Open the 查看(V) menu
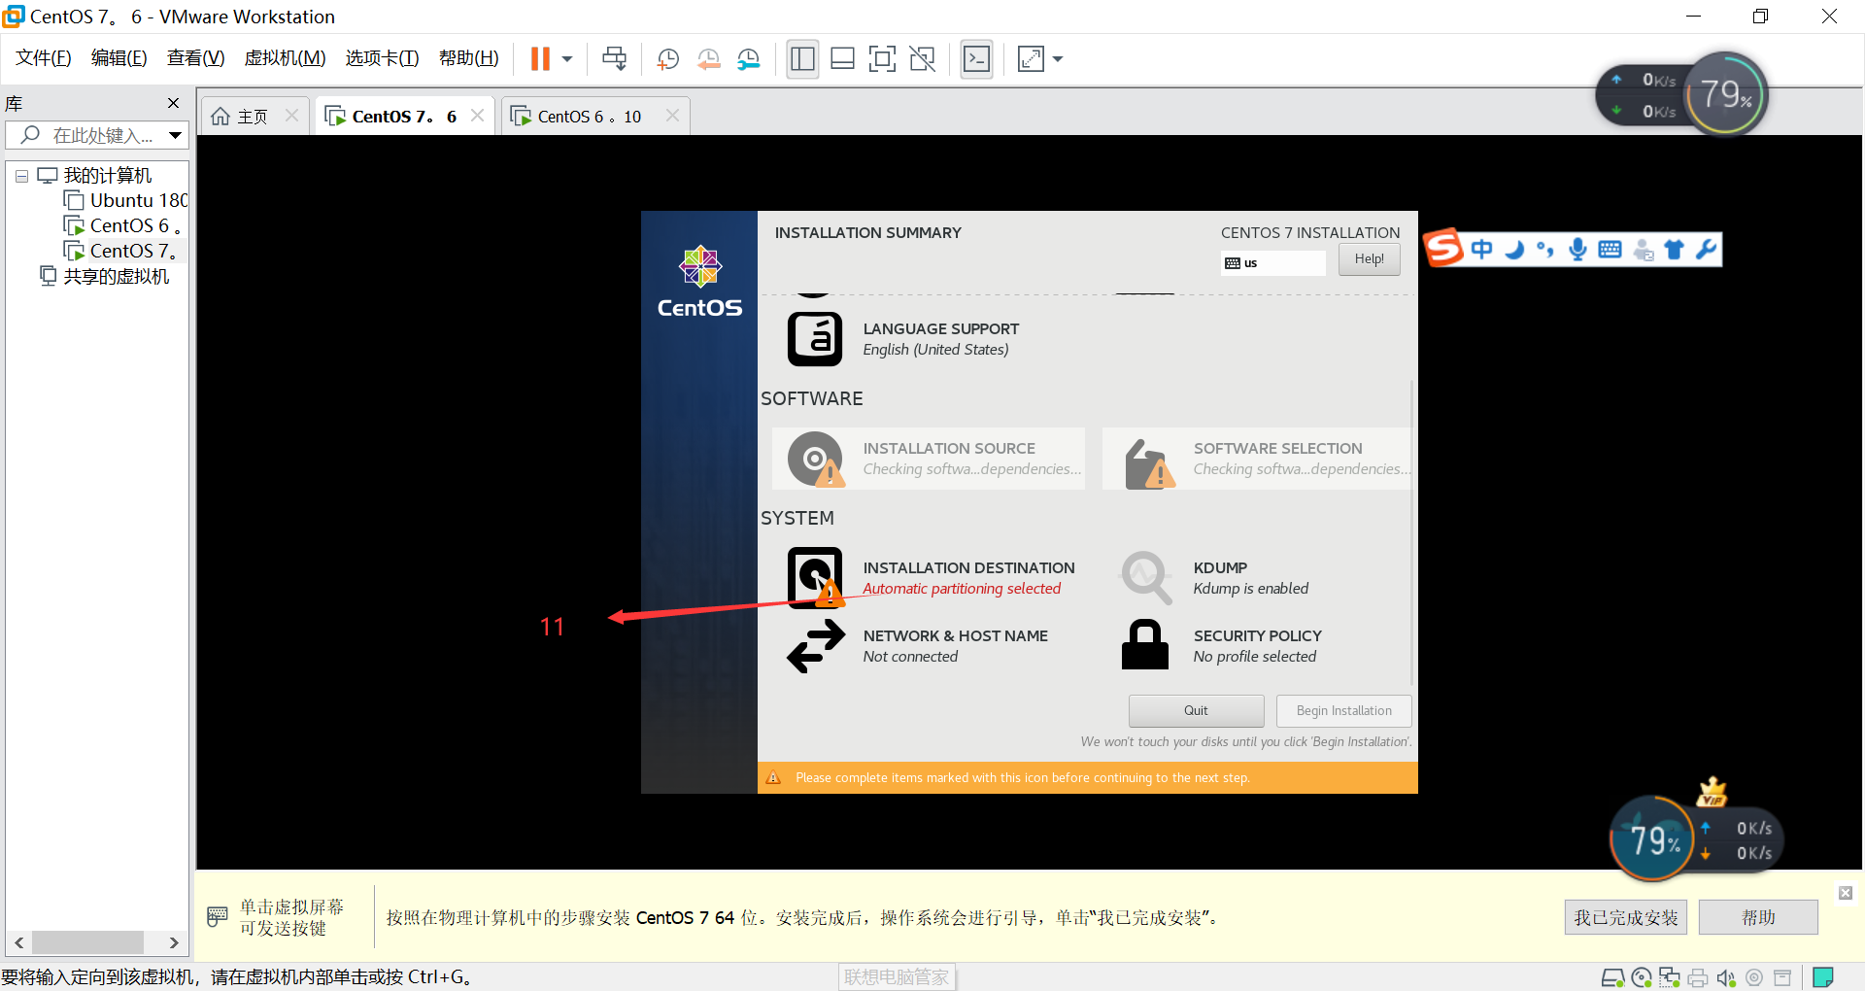This screenshot has width=1865, height=991. tap(196, 58)
